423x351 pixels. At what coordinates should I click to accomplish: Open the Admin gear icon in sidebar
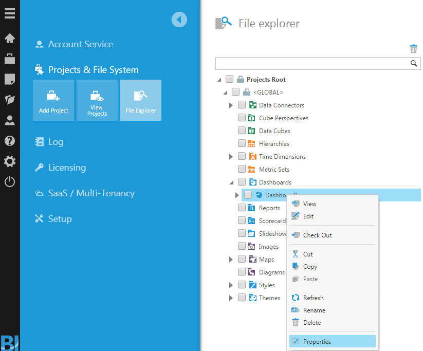10,161
